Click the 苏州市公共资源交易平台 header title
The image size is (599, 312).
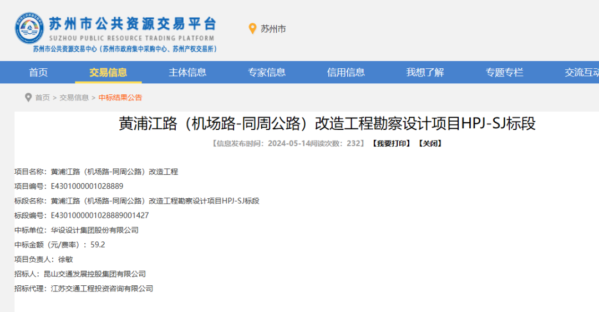click(x=132, y=24)
